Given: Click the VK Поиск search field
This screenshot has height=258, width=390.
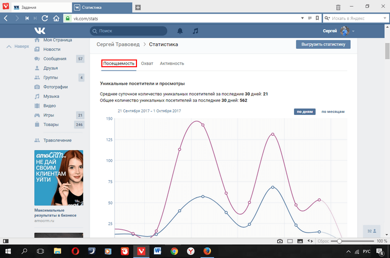Looking at the screenshot, I should pos(128,31).
